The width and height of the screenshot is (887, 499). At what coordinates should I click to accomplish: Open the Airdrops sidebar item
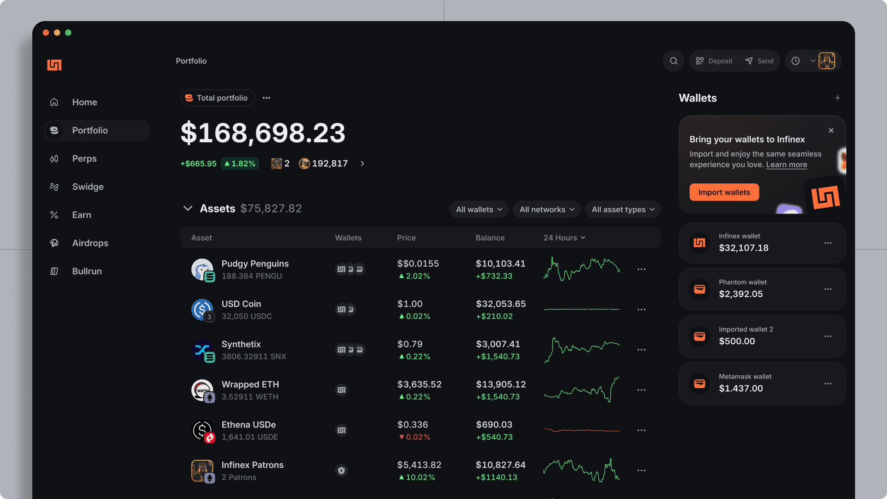pyautogui.click(x=90, y=243)
